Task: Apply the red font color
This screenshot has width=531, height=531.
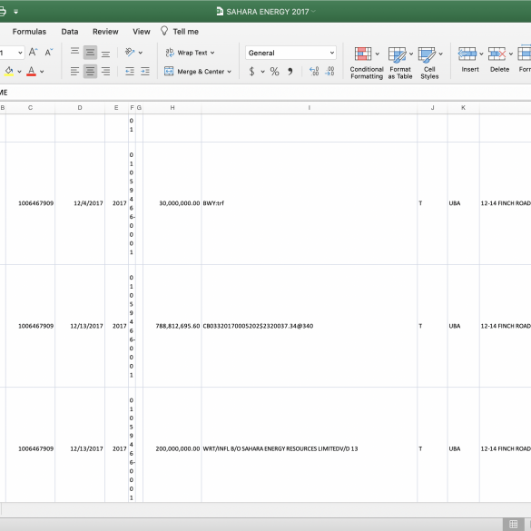Action: (x=31, y=71)
